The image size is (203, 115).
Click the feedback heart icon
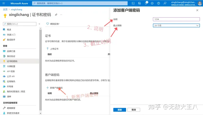pos(47,24)
